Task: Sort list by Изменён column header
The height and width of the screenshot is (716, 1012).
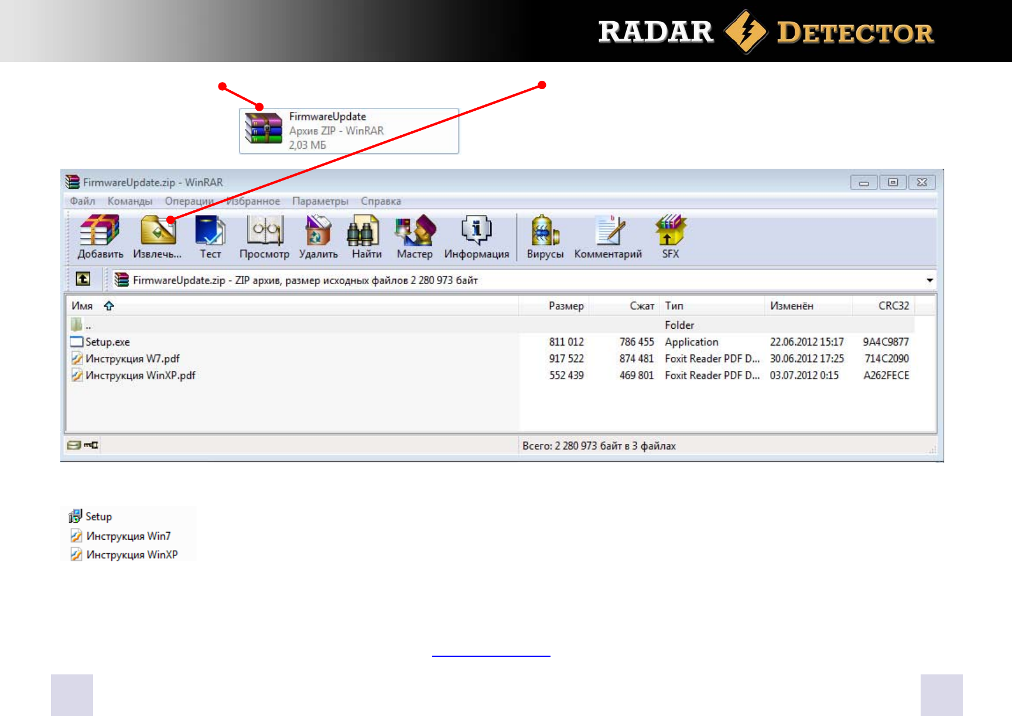Action: pyautogui.click(x=791, y=306)
